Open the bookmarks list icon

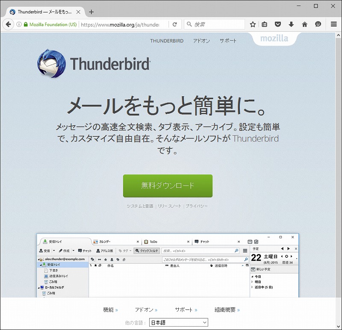(x=264, y=24)
